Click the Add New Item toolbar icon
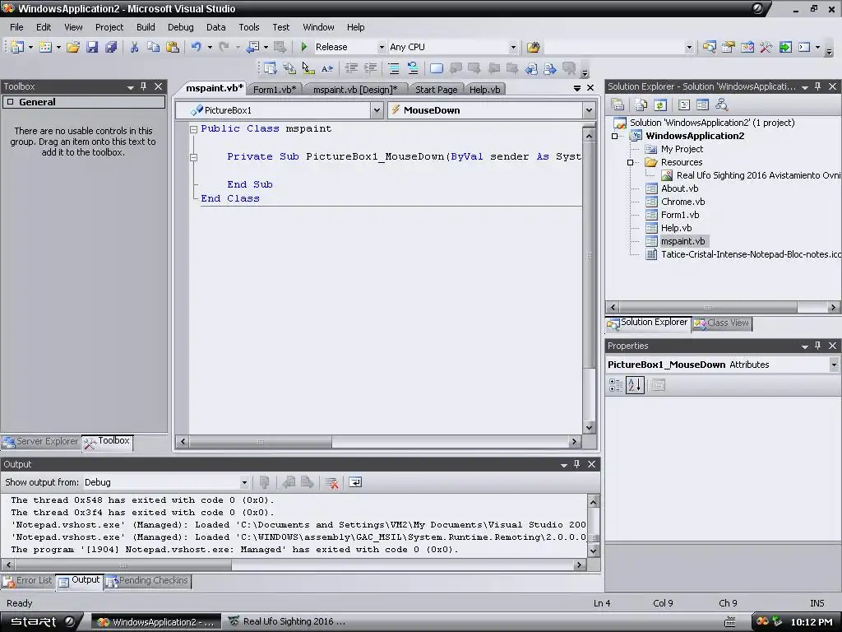The width and height of the screenshot is (842, 632). tap(46, 47)
